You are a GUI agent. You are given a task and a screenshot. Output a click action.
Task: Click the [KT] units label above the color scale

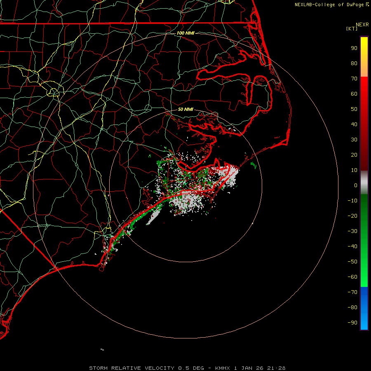point(352,28)
